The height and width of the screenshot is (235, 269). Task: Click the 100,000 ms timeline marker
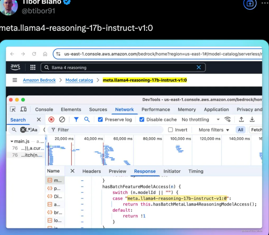point(181,139)
